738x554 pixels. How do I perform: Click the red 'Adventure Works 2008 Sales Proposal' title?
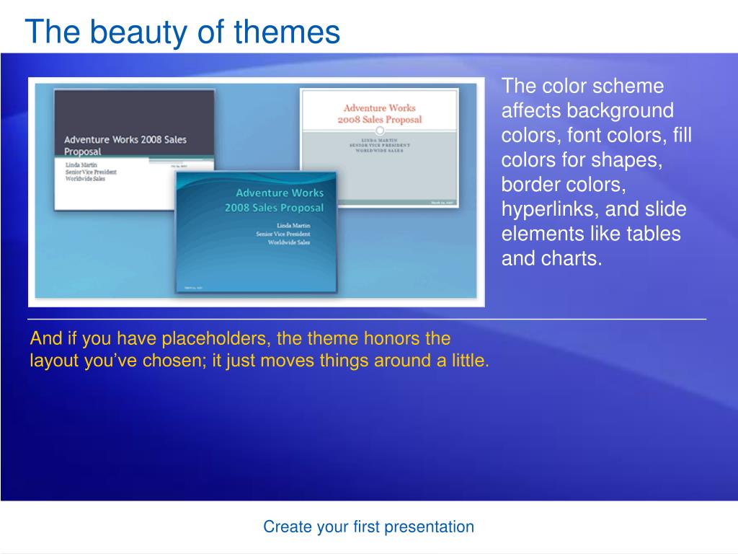pos(379,113)
